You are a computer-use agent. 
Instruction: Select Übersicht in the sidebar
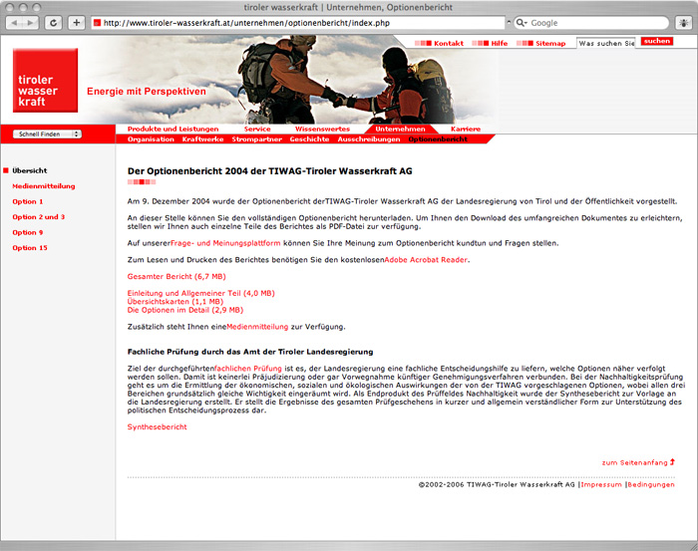[x=29, y=170]
